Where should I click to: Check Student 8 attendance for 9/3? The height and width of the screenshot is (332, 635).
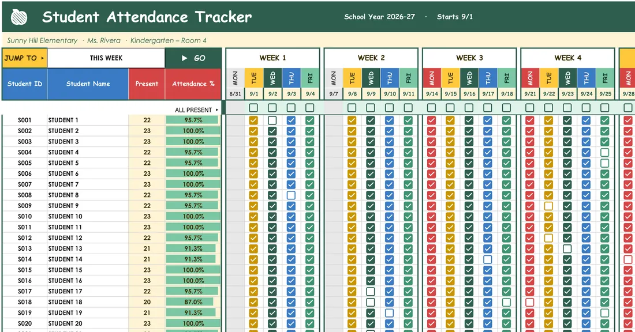click(291, 195)
